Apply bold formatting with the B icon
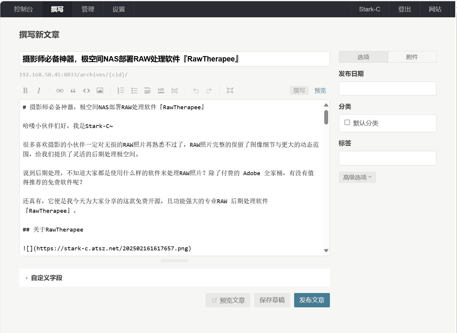 (x=25, y=90)
